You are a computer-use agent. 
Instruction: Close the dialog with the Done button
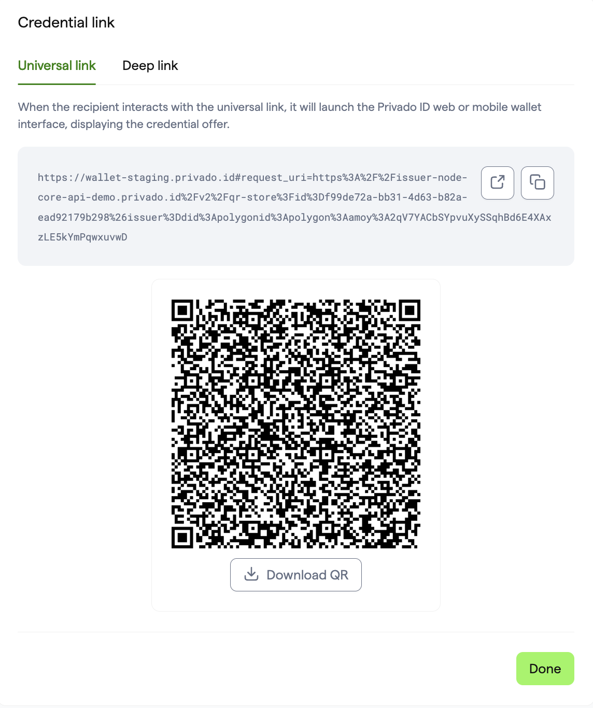[545, 669]
